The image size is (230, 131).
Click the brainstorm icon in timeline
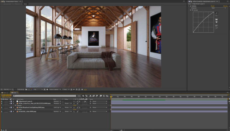click(100, 96)
